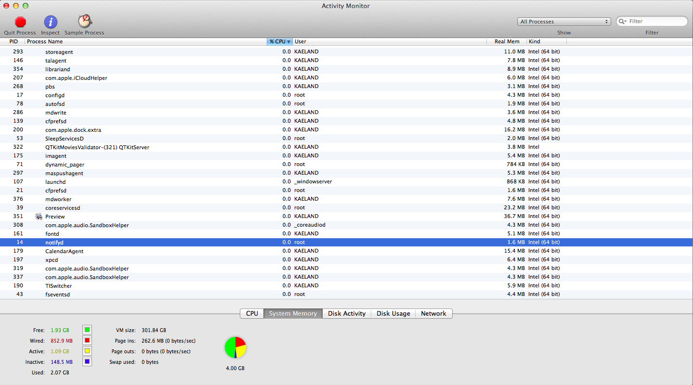
Task: Open the Disk Activity tab
Action: (347, 313)
